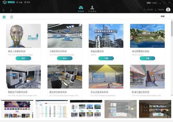Open 设置 settings in title bar
This screenshot has height=122, width=173.
click(19, 2)
